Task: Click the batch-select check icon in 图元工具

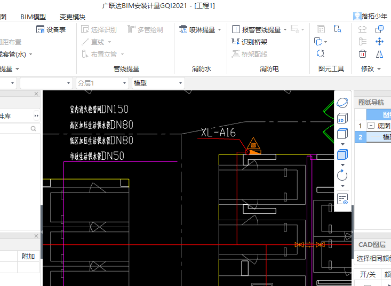Action: tap(318, 42)
